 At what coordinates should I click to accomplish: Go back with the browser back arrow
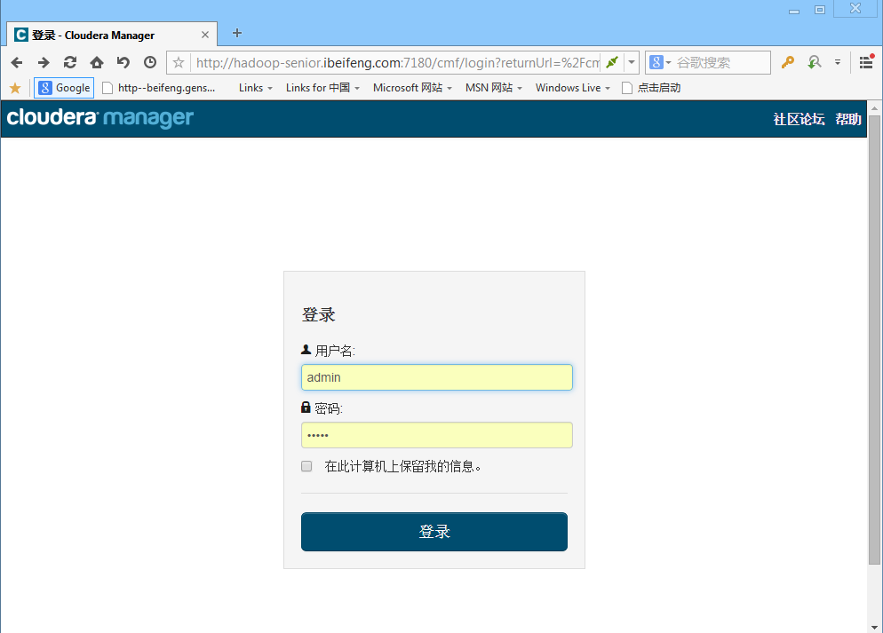17,62
